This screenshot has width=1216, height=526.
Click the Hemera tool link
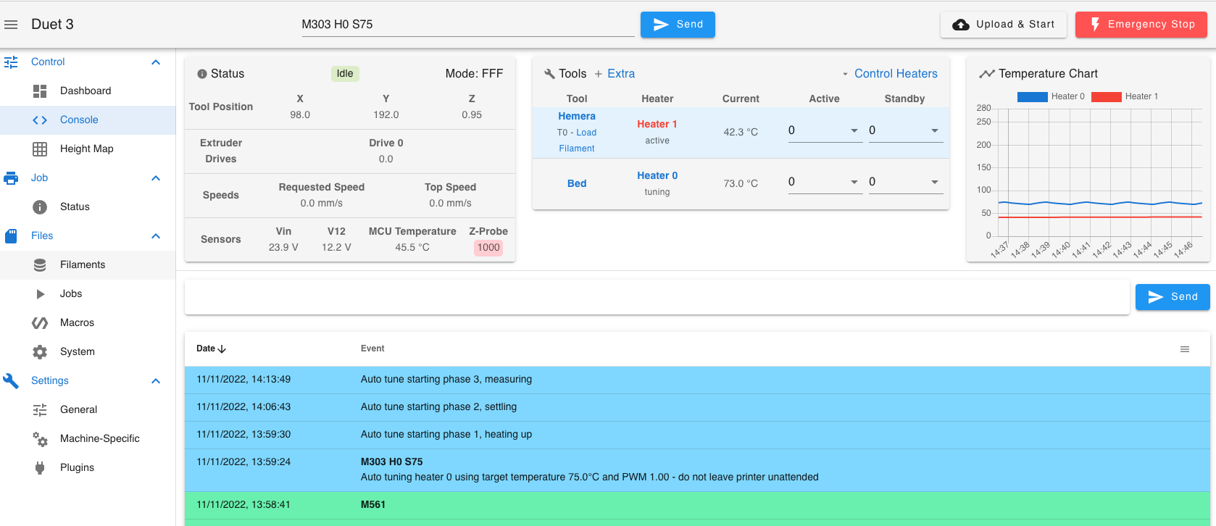(x=577, y=117)
